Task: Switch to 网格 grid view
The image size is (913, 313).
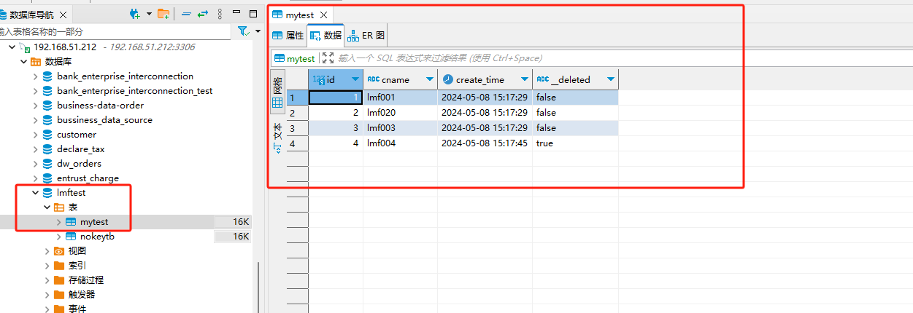Action: click(277, 92)
